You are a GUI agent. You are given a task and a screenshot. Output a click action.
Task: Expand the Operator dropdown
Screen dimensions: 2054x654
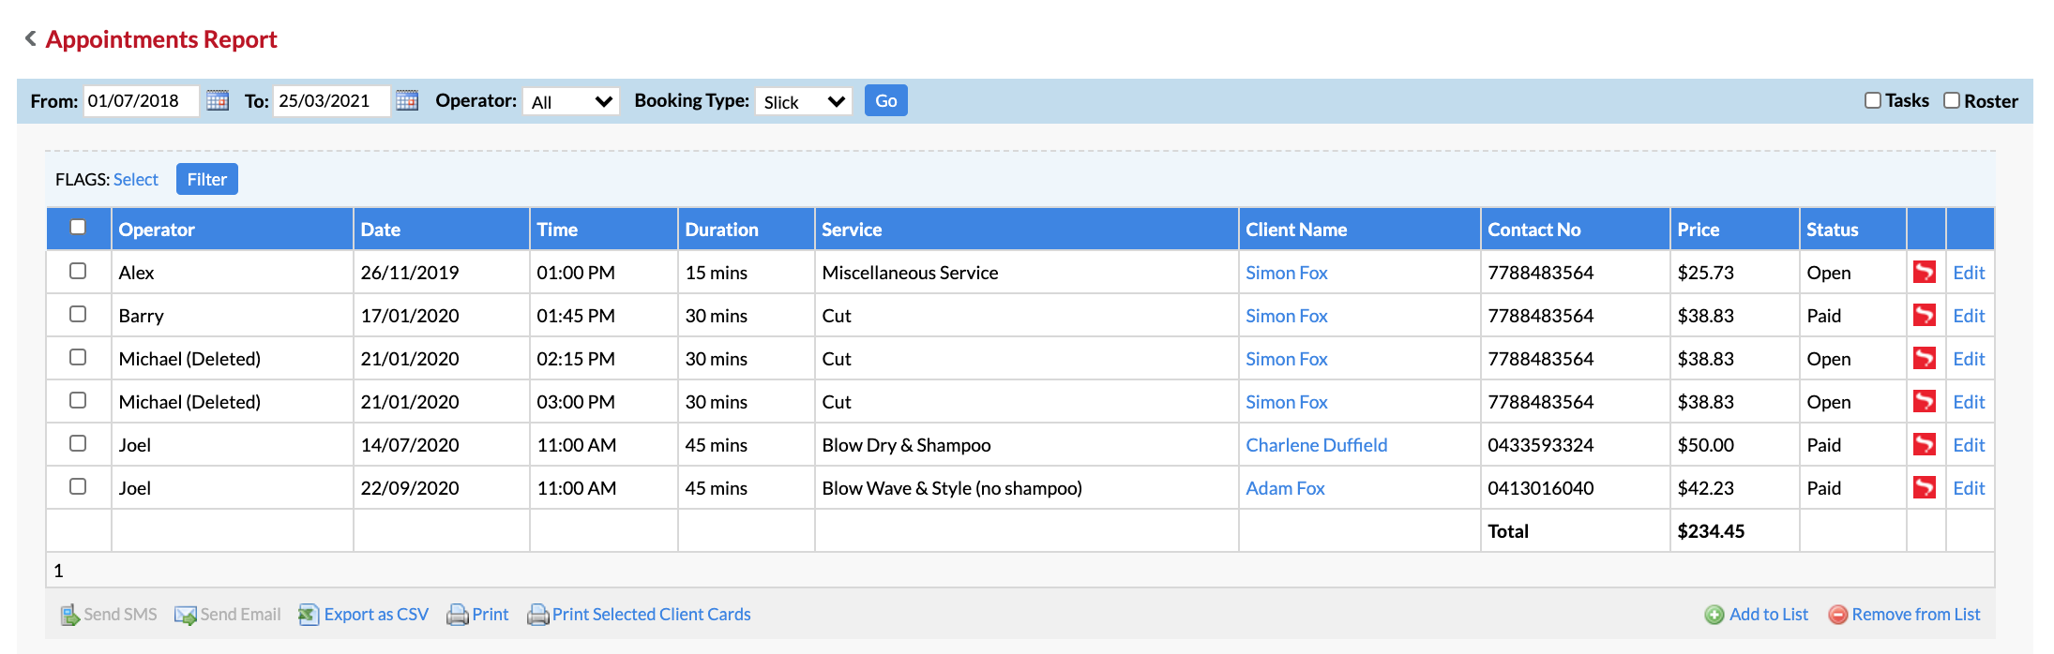coord(570,101)
